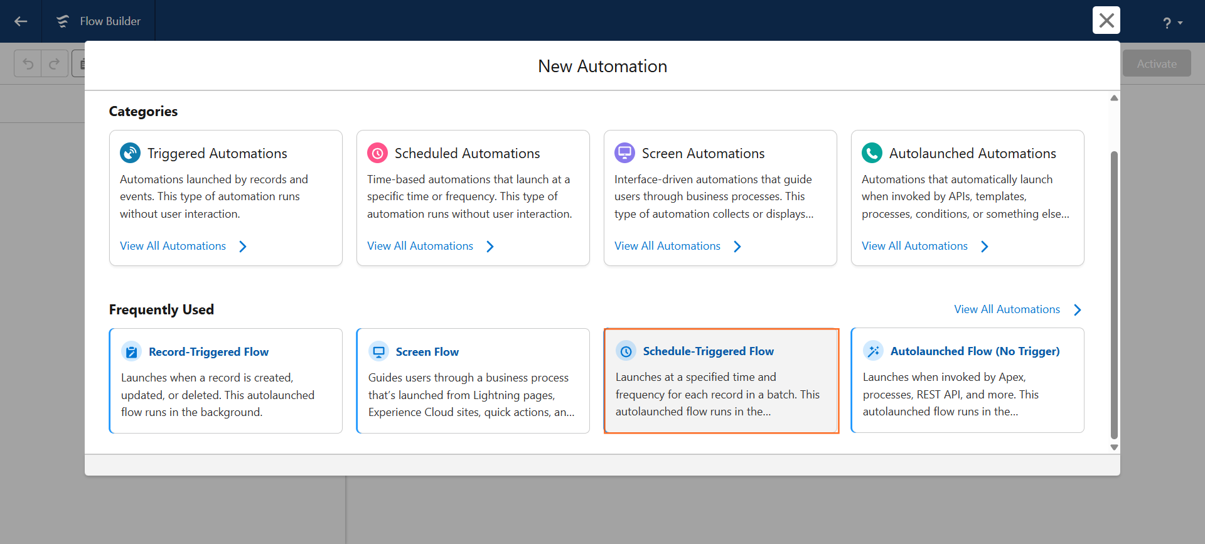Click chevron beside Frequently Used View All Automations
The height and width of the screenshot is (544, 1205).
click(1078, 310)
